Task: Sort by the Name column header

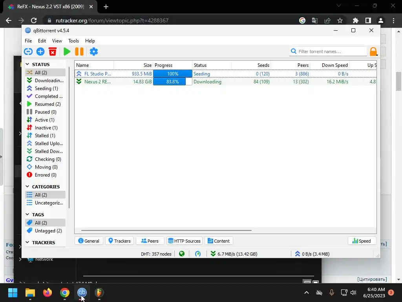Action: point(94,65)
